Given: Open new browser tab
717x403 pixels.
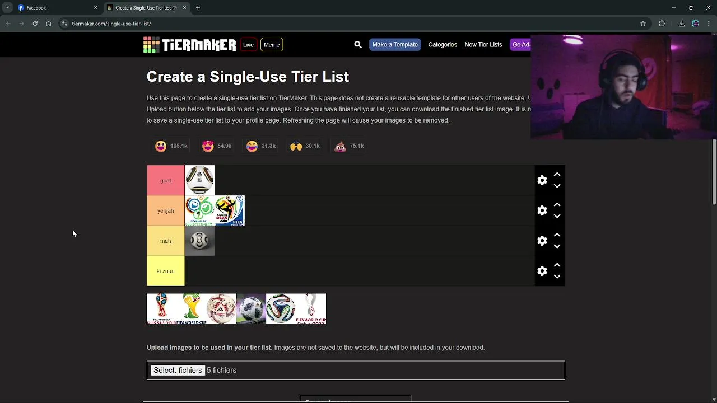Looking at the screenshot, I should (198, 8).
